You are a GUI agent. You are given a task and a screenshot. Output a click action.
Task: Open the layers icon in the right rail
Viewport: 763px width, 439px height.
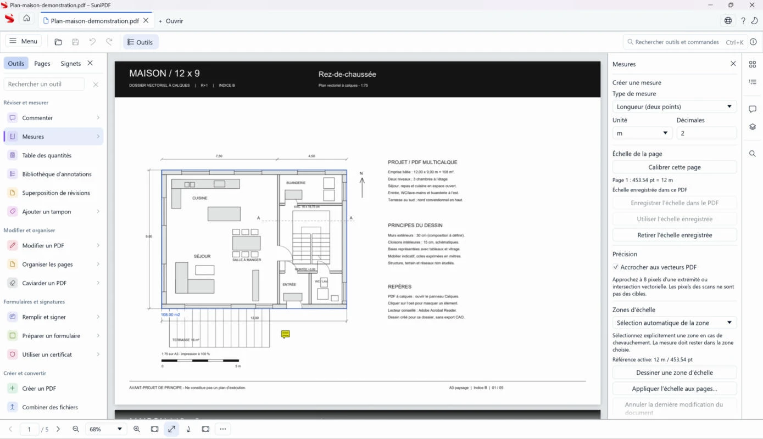click(x=753, y=127)
